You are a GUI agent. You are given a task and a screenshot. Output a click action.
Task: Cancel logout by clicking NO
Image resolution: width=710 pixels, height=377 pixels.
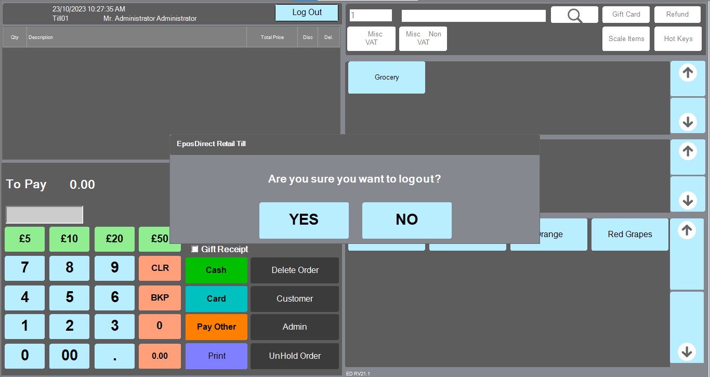coord(406,220)
